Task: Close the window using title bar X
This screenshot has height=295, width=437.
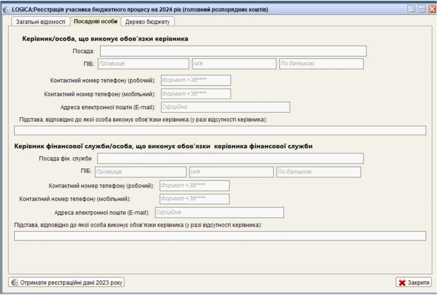Action: coord(432,10)
